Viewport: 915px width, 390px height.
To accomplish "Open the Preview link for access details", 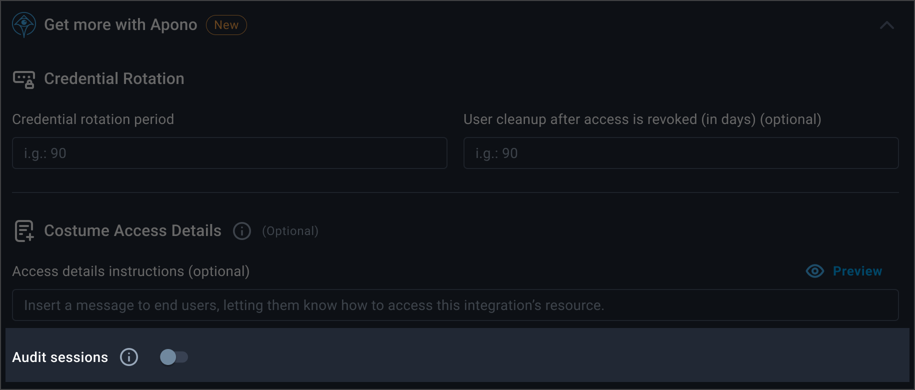I will coord(857,271).
